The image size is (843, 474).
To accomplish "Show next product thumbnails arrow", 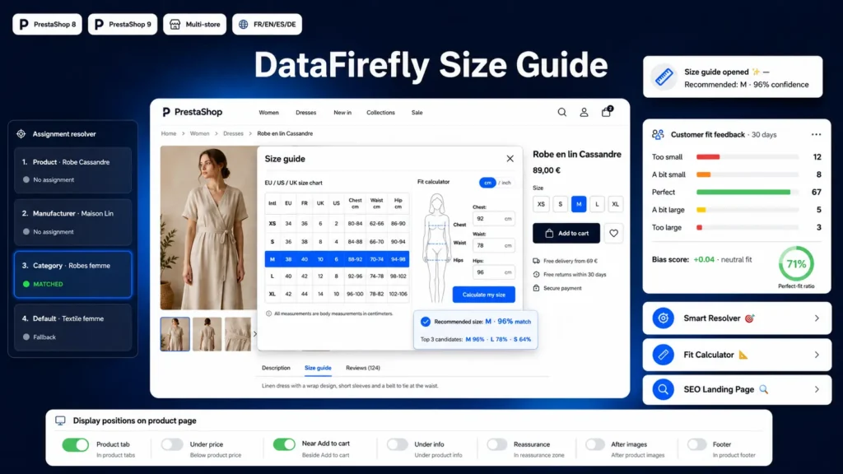I will [x=255, y=334].
